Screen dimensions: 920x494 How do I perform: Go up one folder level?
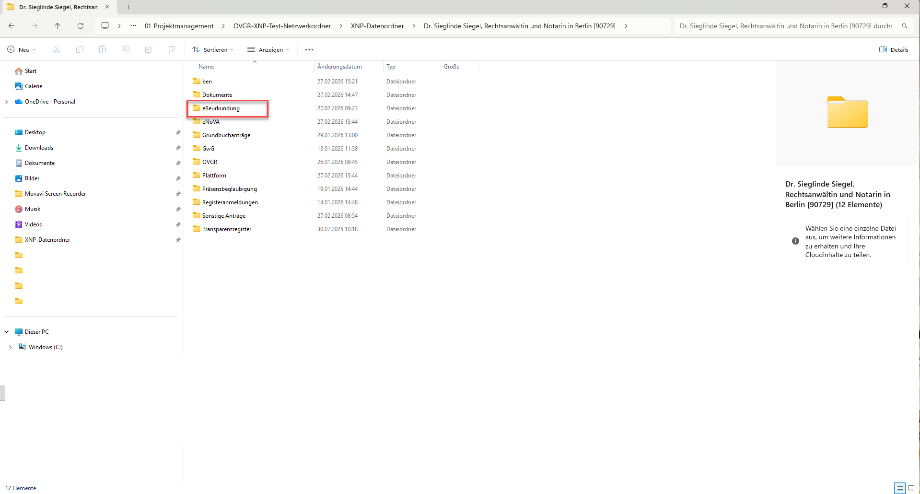58,26
